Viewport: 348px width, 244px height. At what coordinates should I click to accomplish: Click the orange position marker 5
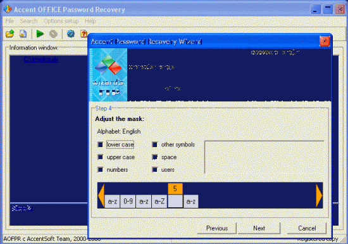click(x=175, y=189)
